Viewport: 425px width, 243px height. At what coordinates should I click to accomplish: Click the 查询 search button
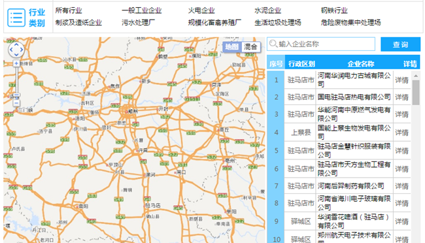(400, 44)
